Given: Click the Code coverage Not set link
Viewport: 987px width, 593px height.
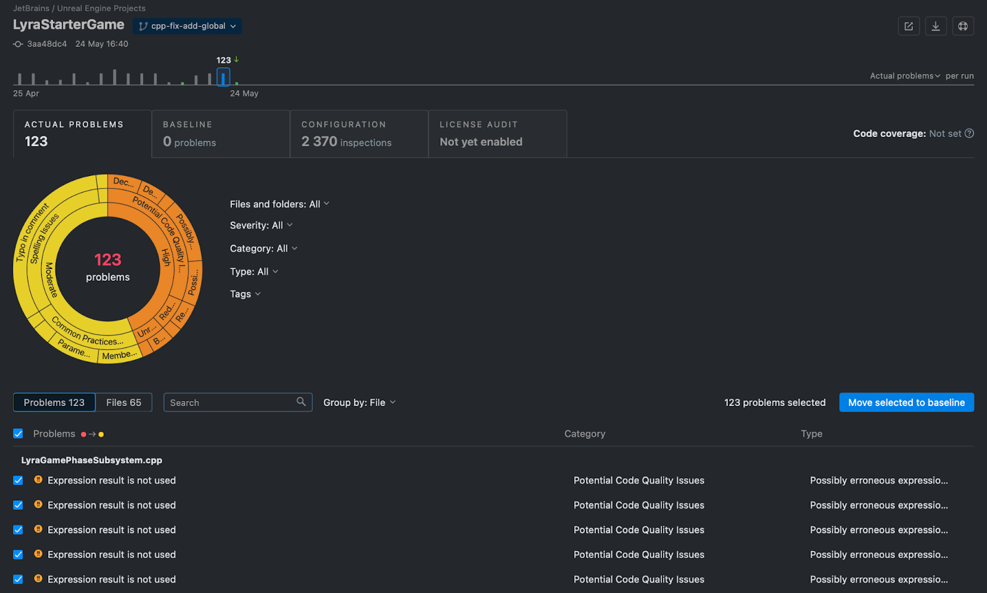Looking at the screenshot, I should coord(945,133).
